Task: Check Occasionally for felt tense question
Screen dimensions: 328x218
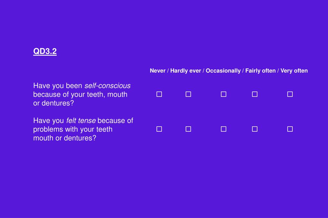Action: point(223,129)
